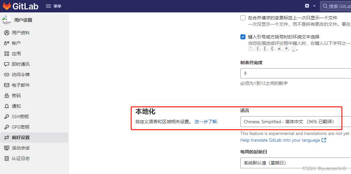The height and width of the screenshot is (174, 351).
Task: Click the 用户设置 header text
Action: coord(23,20)
